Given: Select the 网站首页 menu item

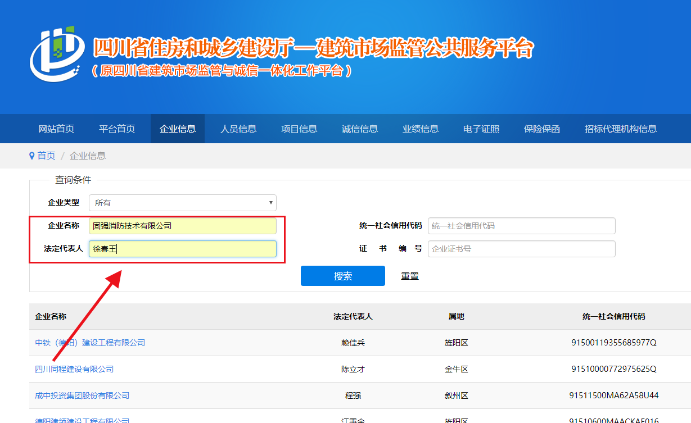Looking at the screenshot, I should pyautogui.click(x=56, y=128).
